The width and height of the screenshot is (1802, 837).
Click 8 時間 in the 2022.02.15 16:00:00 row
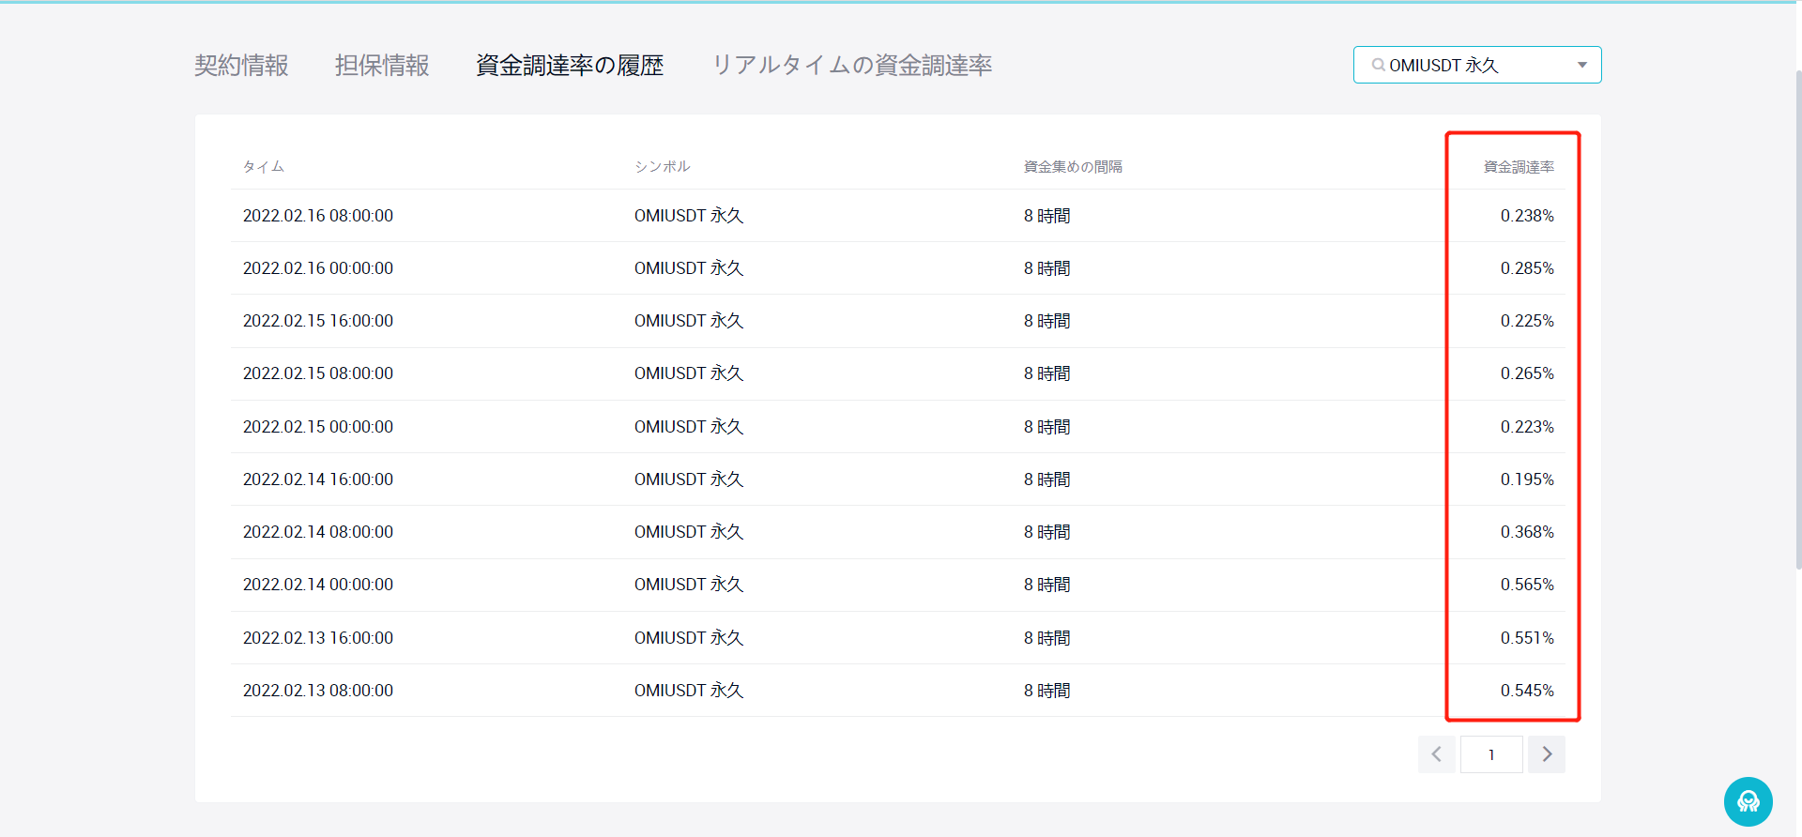click(1047, 321)
